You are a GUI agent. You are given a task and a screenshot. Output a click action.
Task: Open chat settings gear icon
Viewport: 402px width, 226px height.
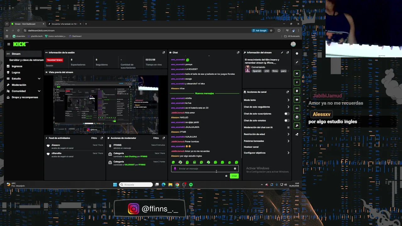(226, 176)
